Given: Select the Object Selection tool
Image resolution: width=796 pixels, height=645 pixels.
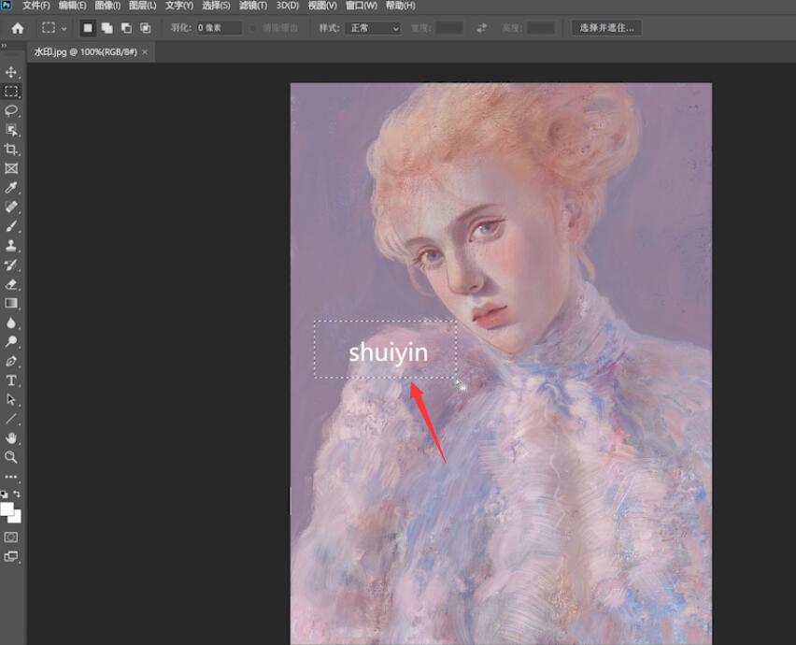Looking at the screenshot, I should (10, 130).
